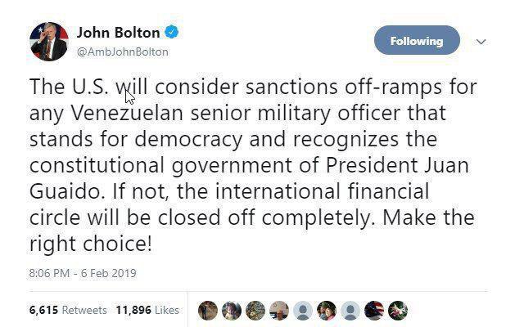515x327 pixels.
Task: Click the fourth liker avatar, white-haired man
Action: (279, 311)
